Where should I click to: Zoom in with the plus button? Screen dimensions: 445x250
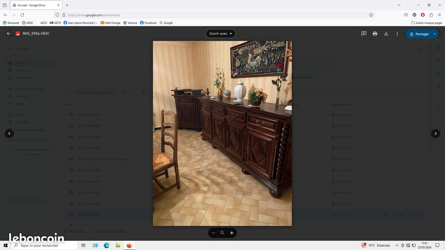tap(232, 233)
